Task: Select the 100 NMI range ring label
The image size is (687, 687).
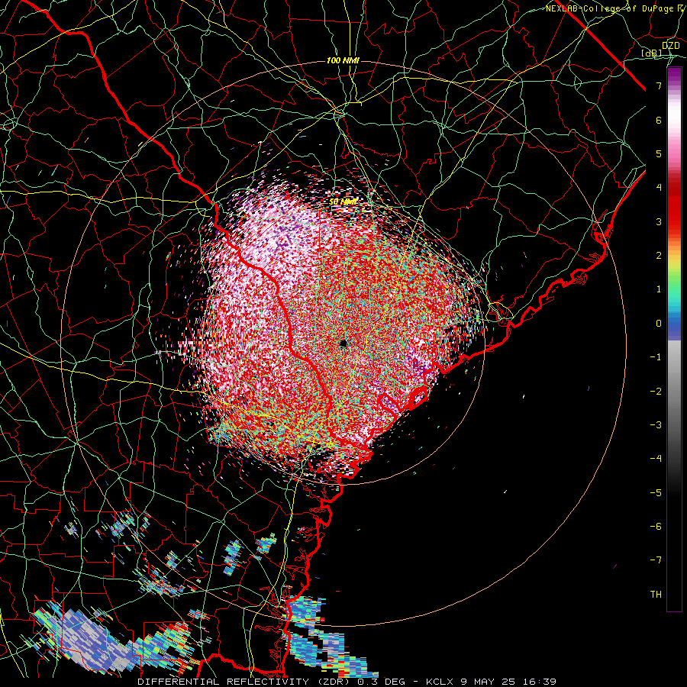Action: [x=343, y=60]
